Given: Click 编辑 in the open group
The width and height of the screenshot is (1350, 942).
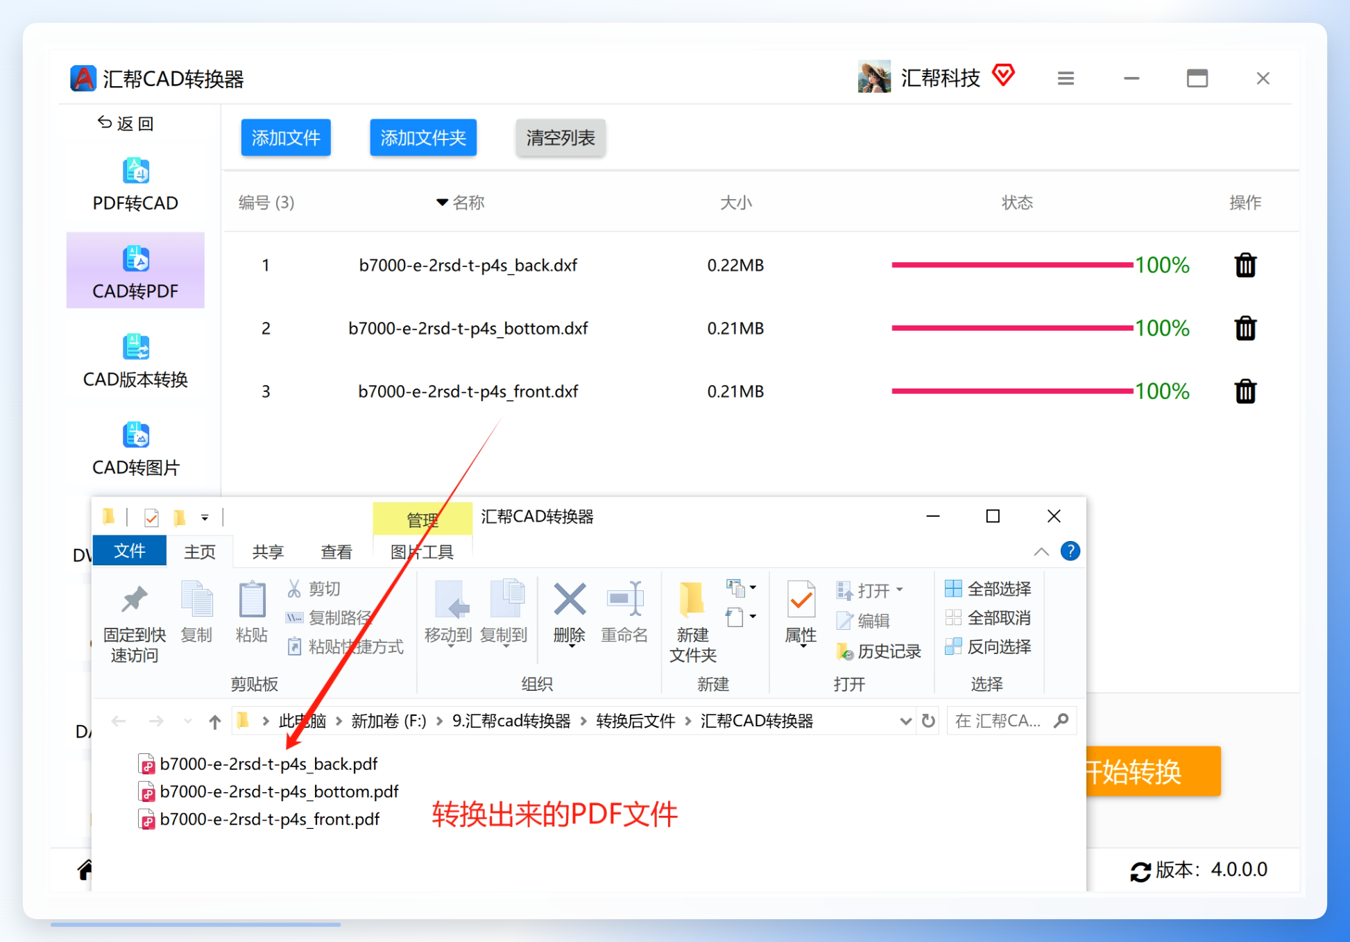Looking at the screenshot, I should pyautogui.click(x=863, y=620).
